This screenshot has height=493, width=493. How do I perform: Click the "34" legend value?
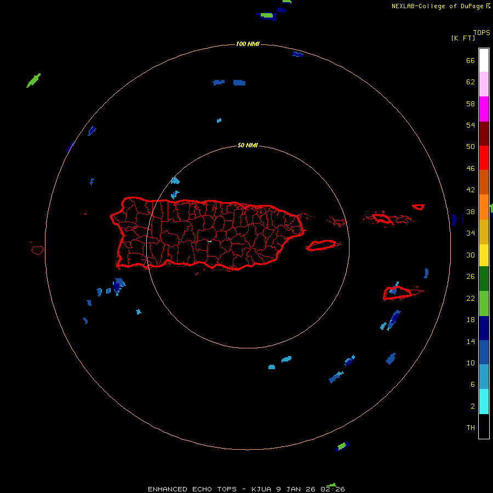coord(471,233)
